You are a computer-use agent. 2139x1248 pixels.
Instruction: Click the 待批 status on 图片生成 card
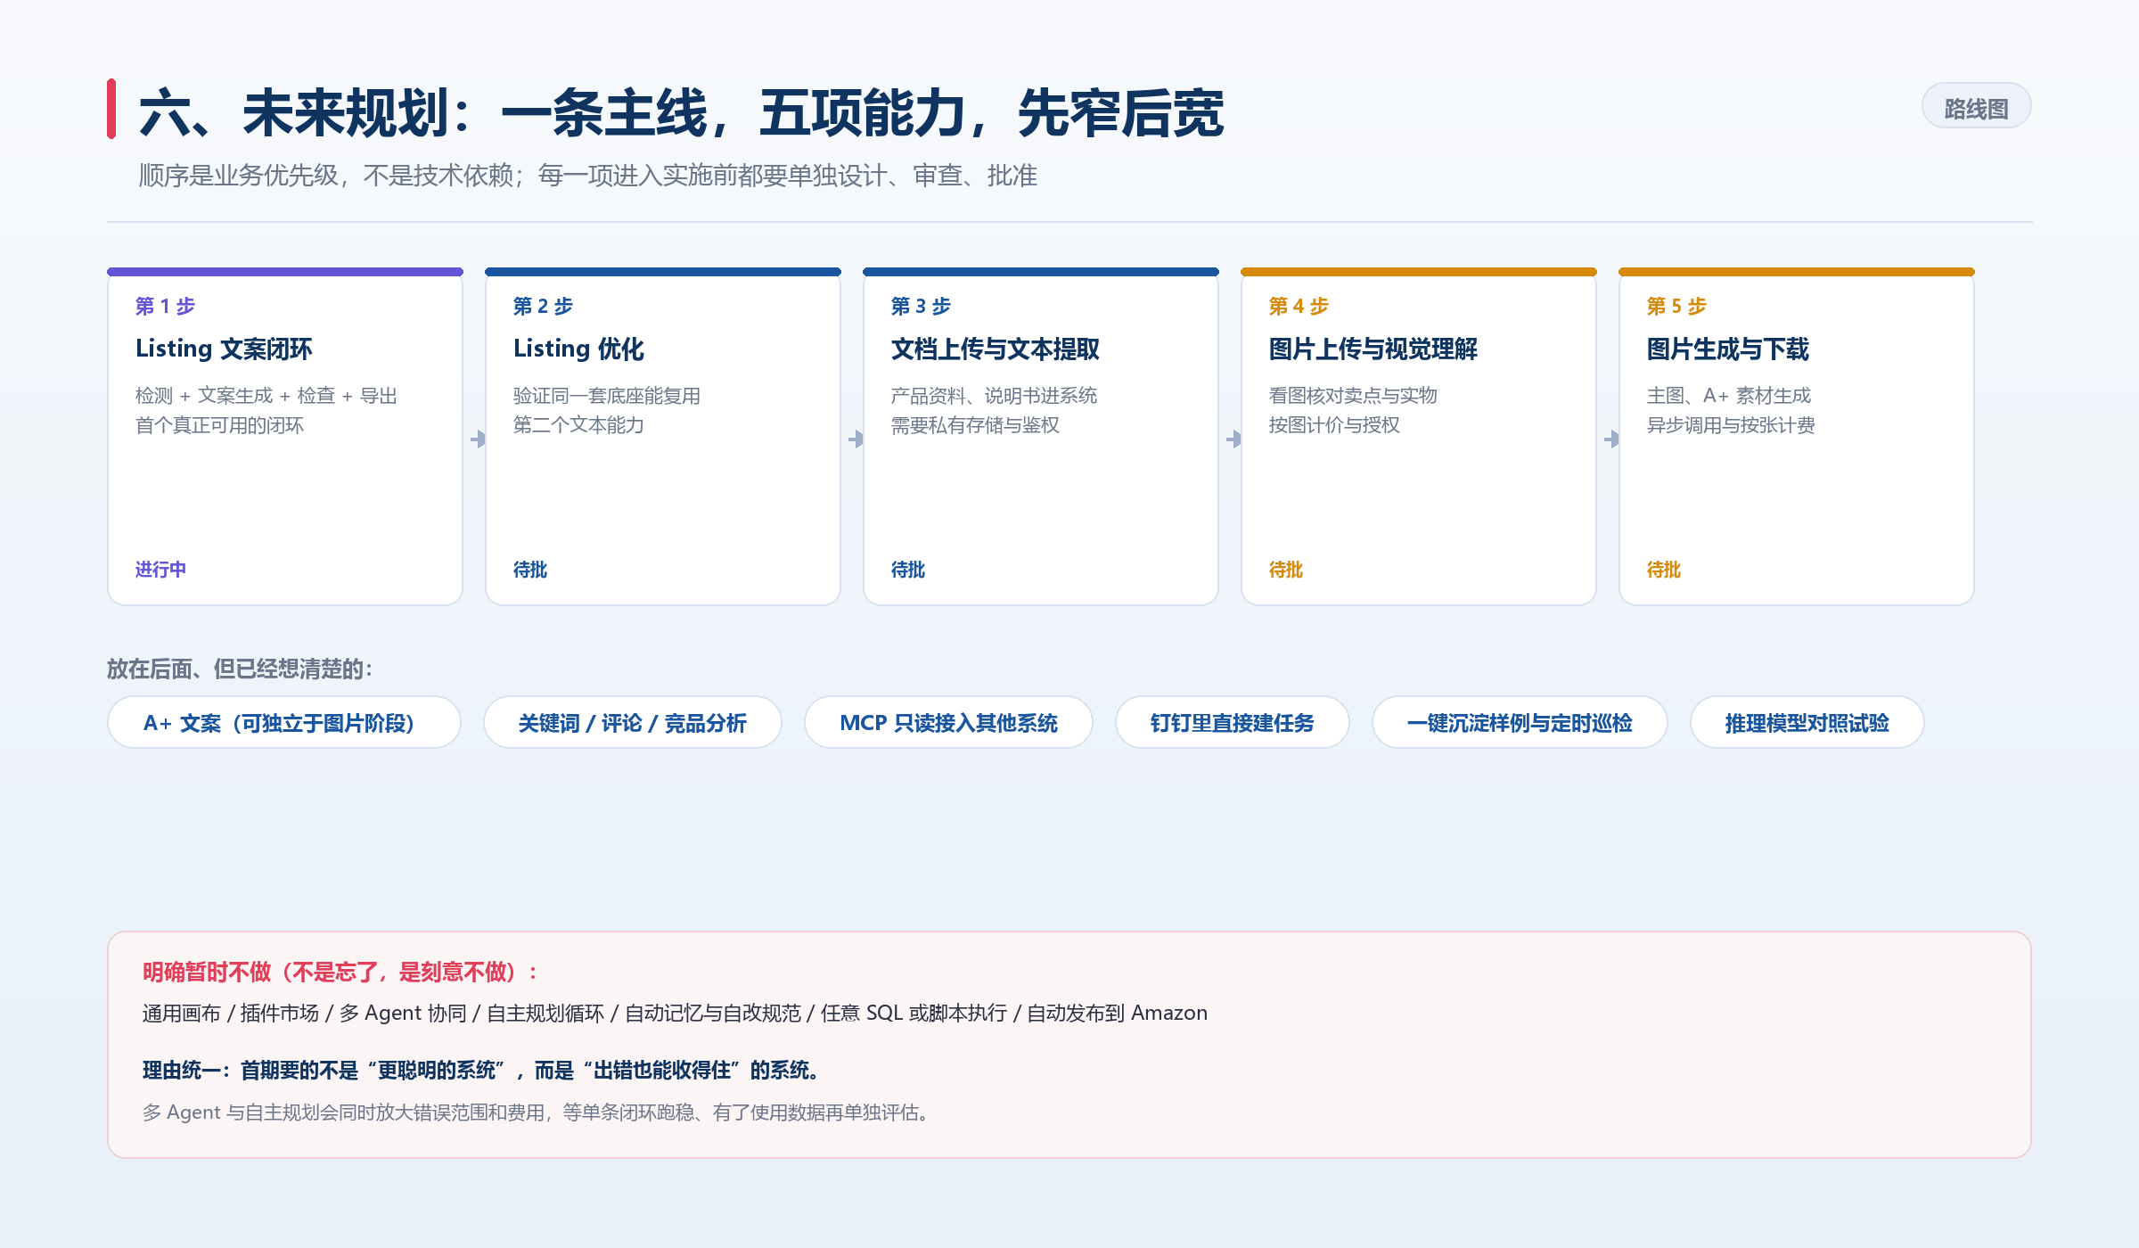pyautogui.click(x=1664, y=569)
